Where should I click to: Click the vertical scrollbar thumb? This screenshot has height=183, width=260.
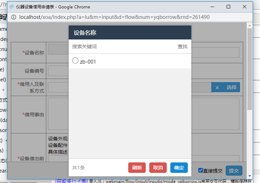click(249, 70)
